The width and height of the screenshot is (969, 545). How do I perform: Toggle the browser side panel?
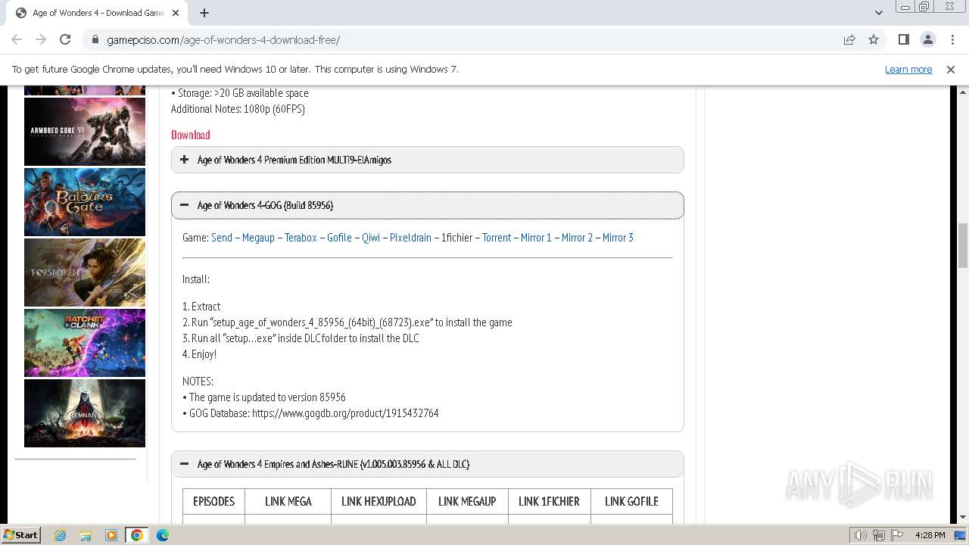pyautogui.click(x=903, y=39)
